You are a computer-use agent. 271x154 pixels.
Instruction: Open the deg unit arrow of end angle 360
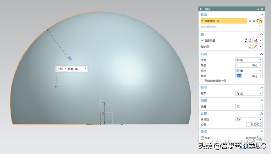[x=260, y=76]
